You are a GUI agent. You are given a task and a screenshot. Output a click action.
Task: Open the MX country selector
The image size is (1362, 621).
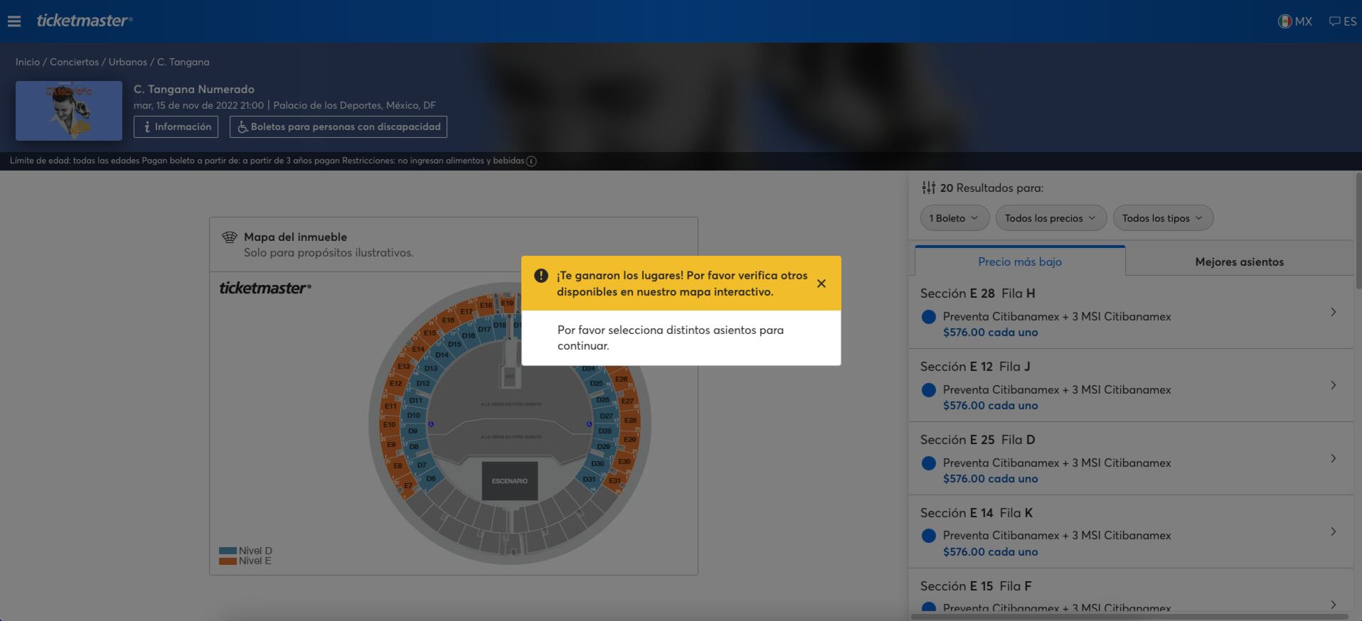coord(1294,21)
